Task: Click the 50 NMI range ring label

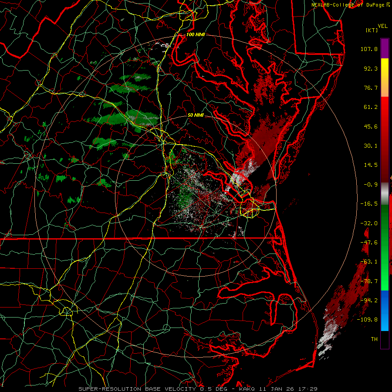Action: click(196, 115)
